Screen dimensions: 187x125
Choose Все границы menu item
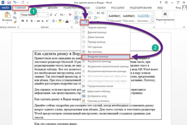coord(106,52)
